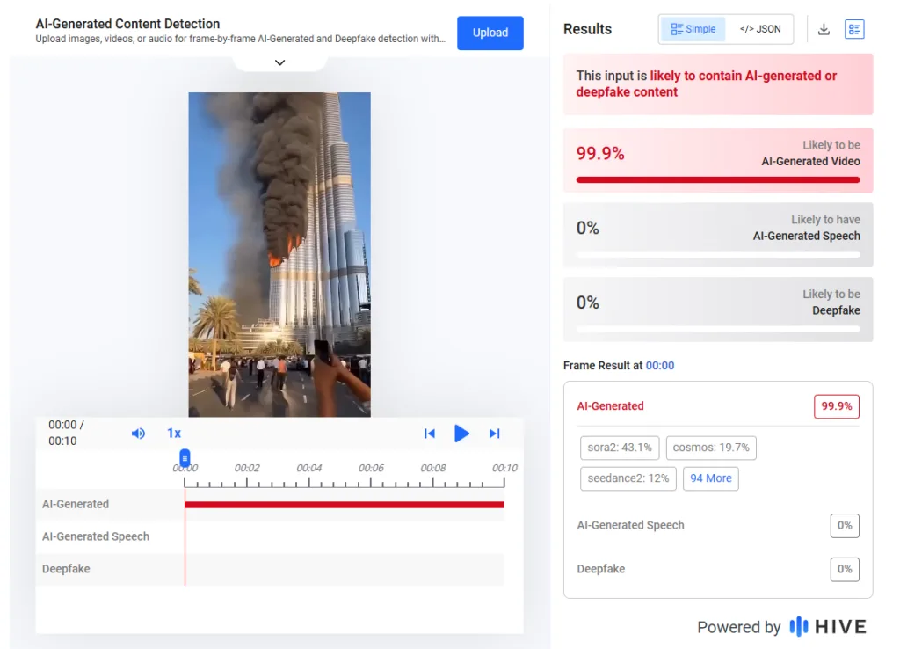The image size is (900, 649).
Task: Select the cosmos: 19.7% tag
Action: (x=710, y=448)
